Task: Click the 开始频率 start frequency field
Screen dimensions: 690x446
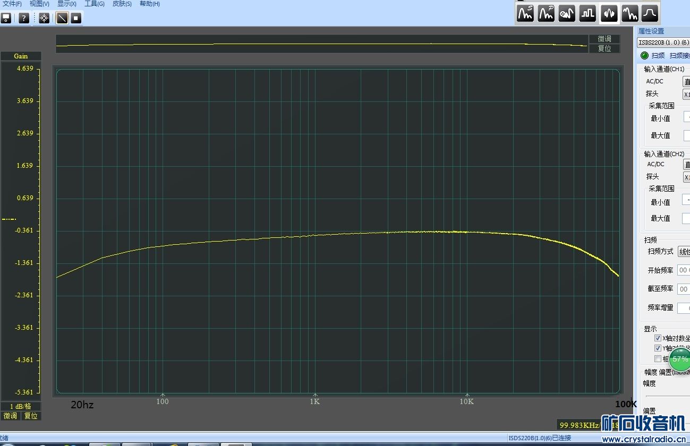Action: point(684,270)
